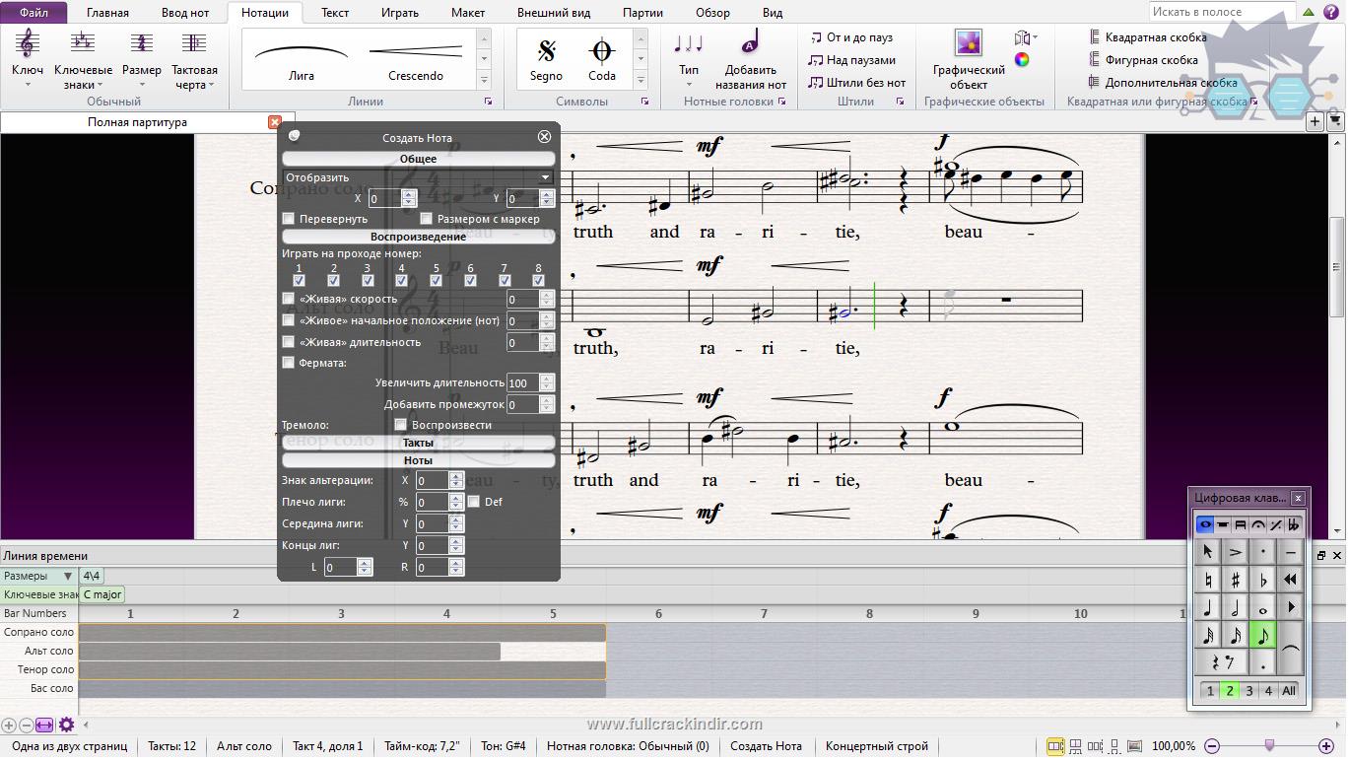Toggle the «Живая» скорость checkbox
The height and width of the screenshot is (761, 1349).
click(289, 299)
